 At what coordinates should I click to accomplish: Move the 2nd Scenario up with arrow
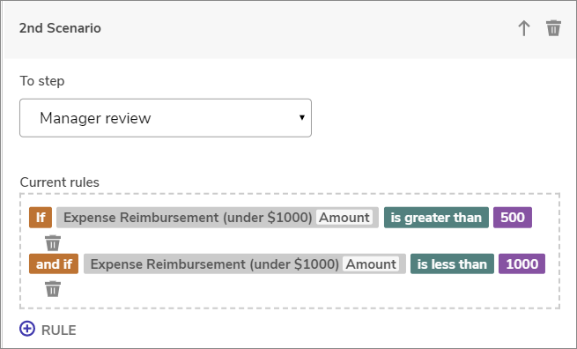click(x=524, y=28)
